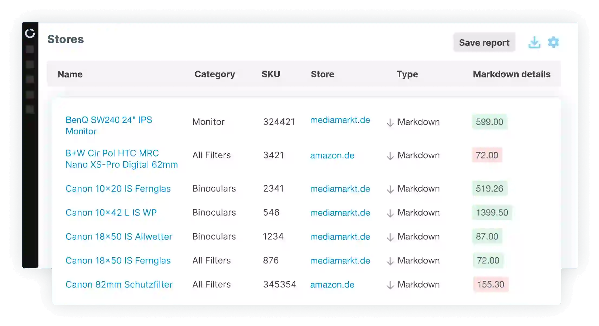
Task: Click the Markdown details column header
Action: tap(512, 74)
